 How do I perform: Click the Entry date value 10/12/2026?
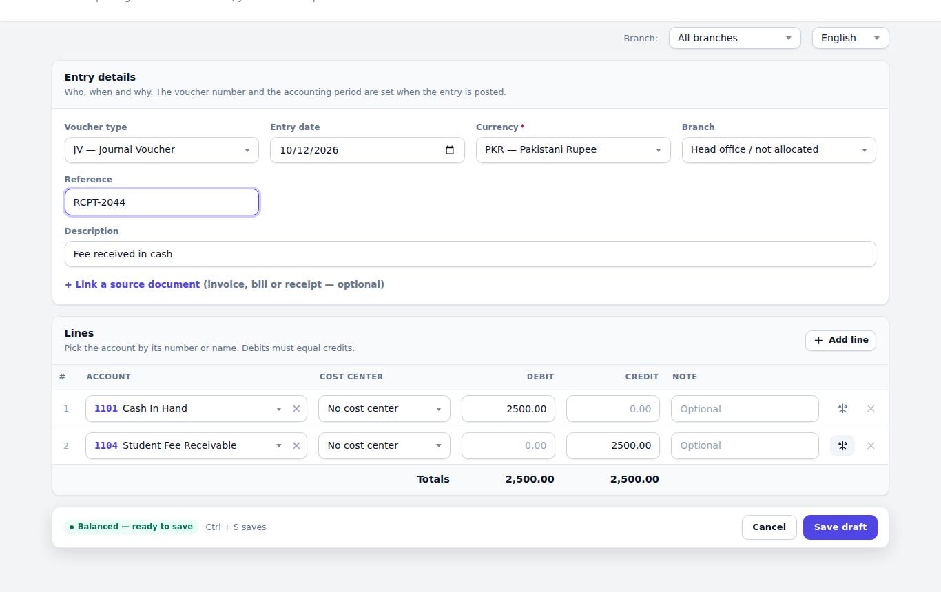point(309,150)
